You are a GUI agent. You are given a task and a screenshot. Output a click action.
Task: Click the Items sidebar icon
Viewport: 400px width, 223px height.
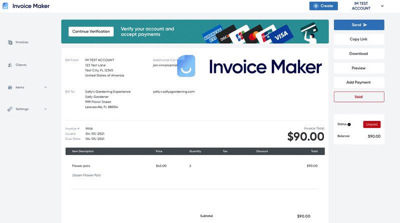click(x=10, y=87)
